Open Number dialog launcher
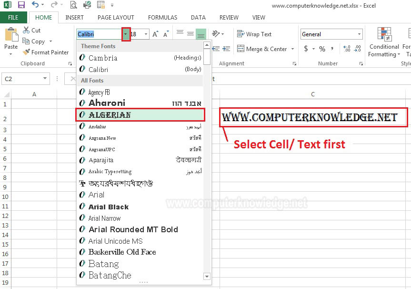411x289 pixels. pyautogui.click(x=361, y=63)
